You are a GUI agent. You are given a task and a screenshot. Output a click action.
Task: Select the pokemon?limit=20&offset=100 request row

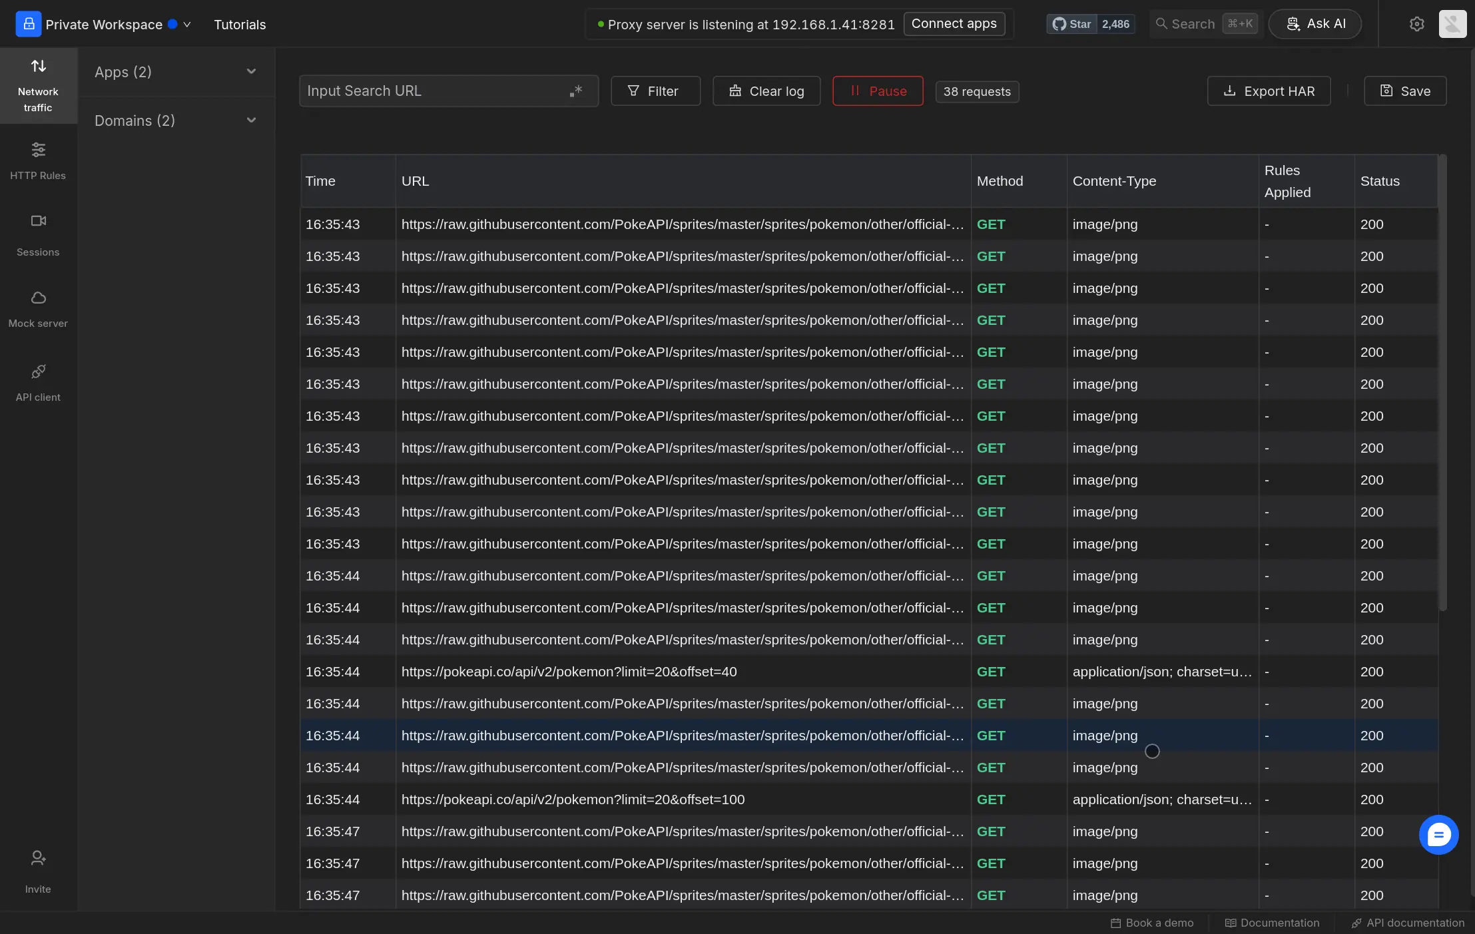pyautogui.click(x=869, y=800)
